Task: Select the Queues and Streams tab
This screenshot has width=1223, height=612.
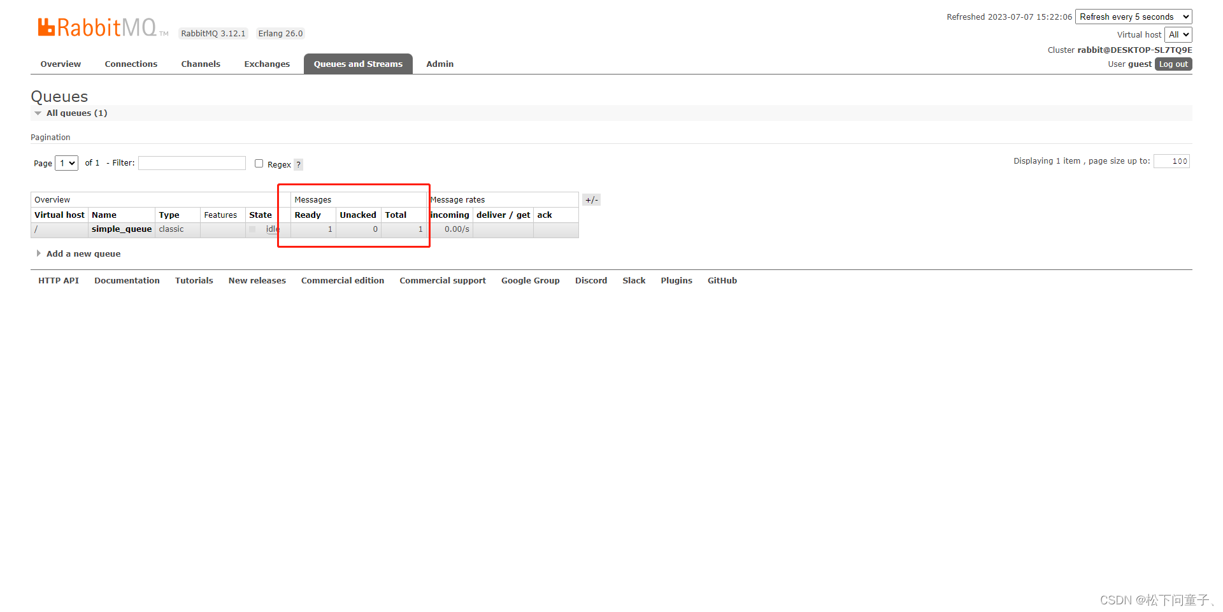Action: 358,64
